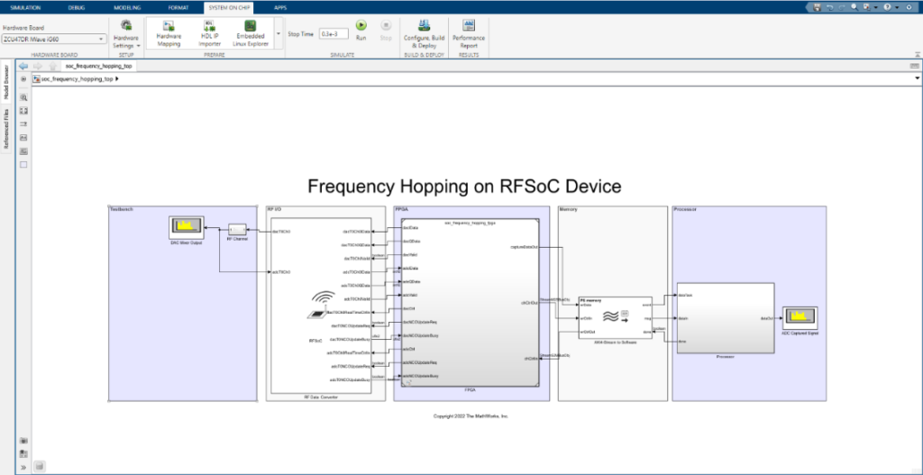Viewport: 923px width, 475px height.
Task: Click the Stop simulation button
Action: [x=386, y=31]
